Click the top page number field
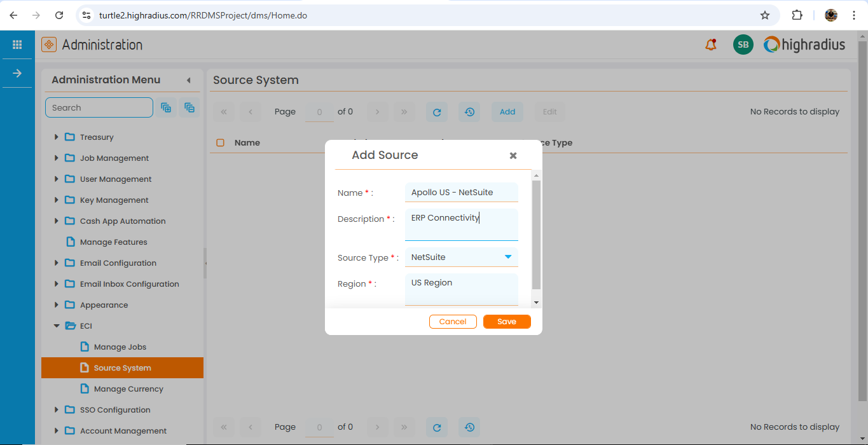868x445 pixels. click(x=319, y=112)
